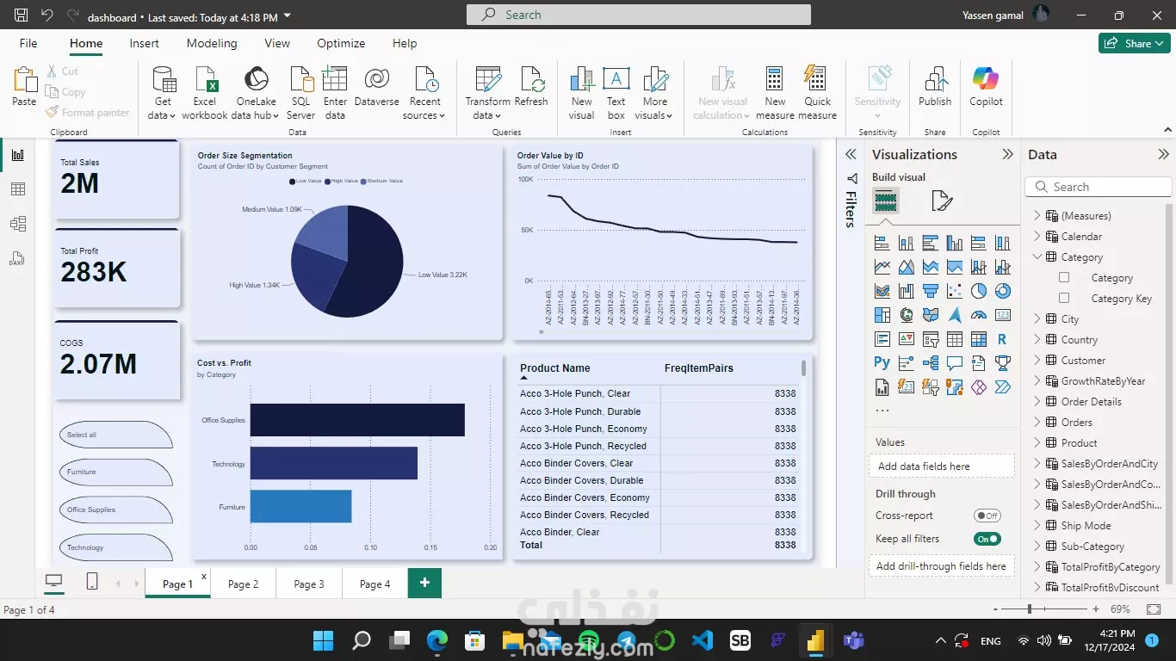Screen dimensions: 1176x661
Task: Switch to the Format visual pane icon
Action: point(942,201)
